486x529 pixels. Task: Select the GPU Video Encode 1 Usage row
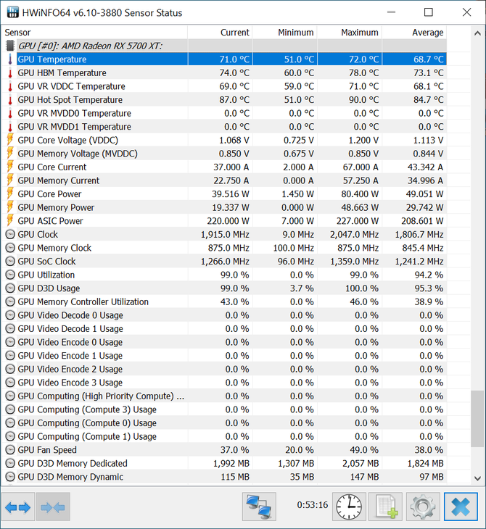224,356
